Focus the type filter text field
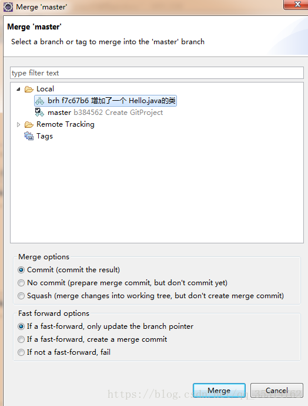The image size is (308, 406). point(156,73)
